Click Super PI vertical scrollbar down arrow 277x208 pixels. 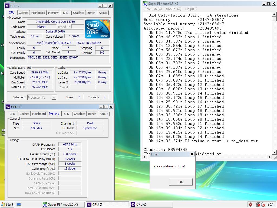coord(274,152)
